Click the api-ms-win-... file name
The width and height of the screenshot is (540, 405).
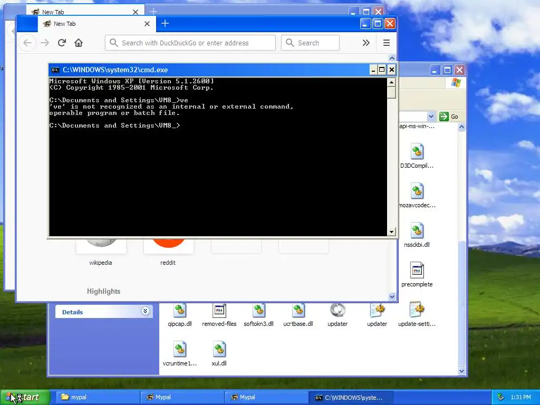pos(417,127)
